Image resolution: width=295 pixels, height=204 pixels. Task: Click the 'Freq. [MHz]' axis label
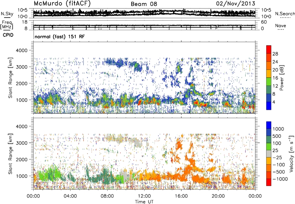pyautogui.click(x=7, y=25)
